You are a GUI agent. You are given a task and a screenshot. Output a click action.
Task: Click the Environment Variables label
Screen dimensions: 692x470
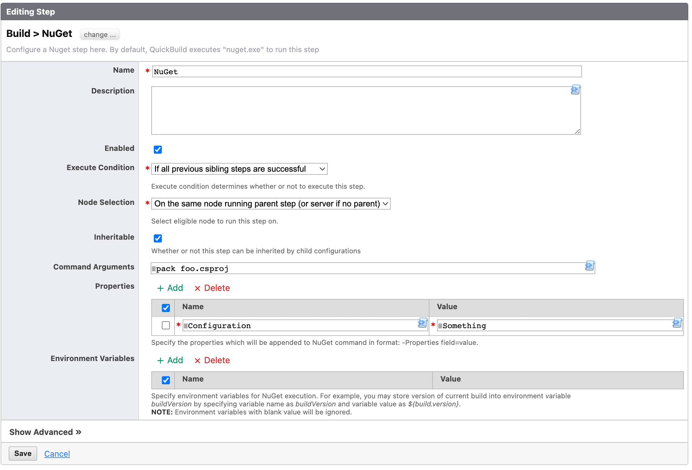click(x=92, y=359)
